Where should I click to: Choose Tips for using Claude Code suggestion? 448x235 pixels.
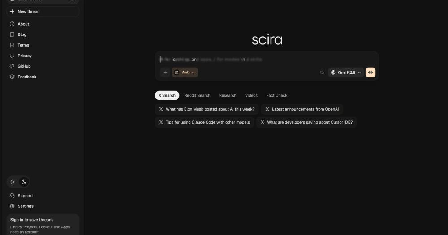click(x=204, y=122)
